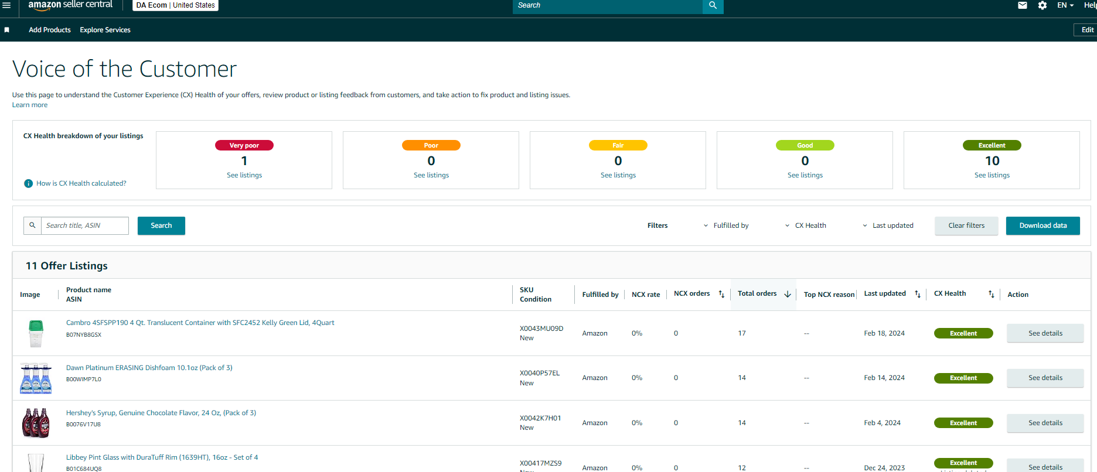1097x472 pixels.
Task: Open the messages mail icon
Action: [1023, 5]
